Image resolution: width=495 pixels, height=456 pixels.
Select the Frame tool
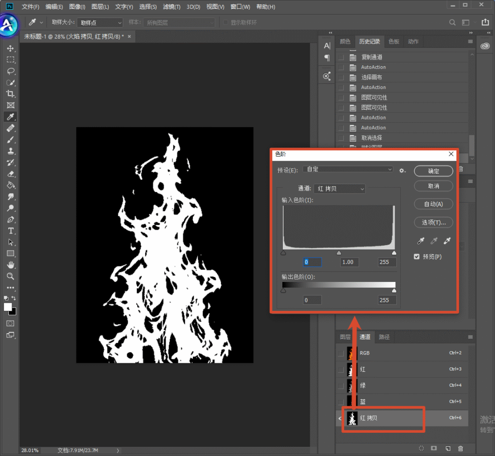tap(11, 105)
